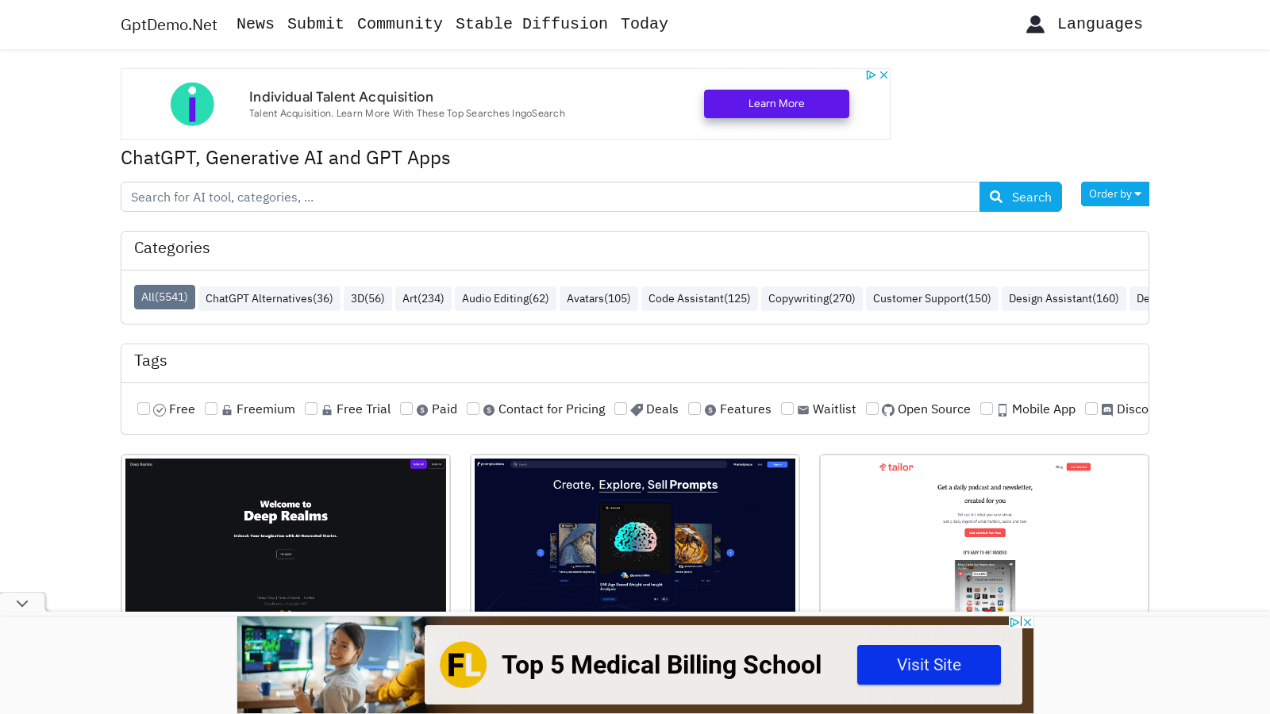The height and width of the screenshot is (714, 1270).
Task: Open the Deep Realms thumbnail
Action: point(286,535)
